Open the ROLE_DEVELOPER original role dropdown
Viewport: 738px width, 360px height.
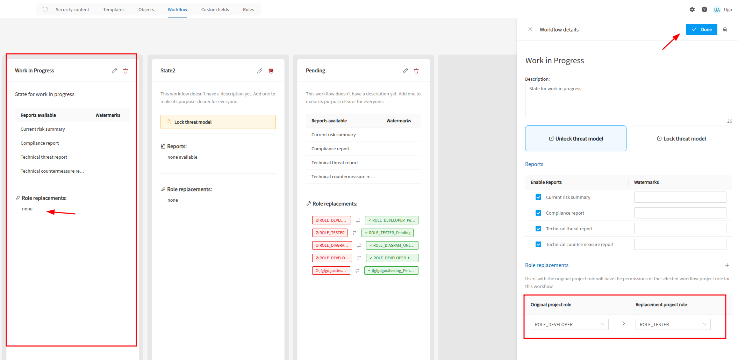[569, 324]
